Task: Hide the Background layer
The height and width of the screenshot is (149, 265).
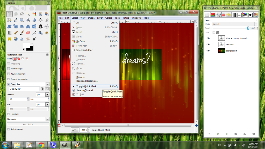Action: (x=208, y=51)
